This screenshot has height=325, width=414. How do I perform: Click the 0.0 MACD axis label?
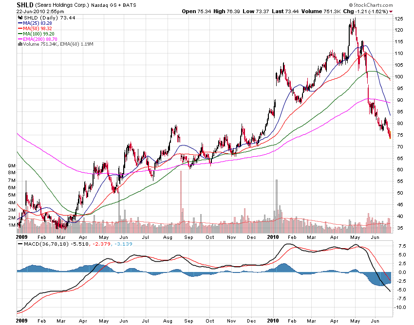402,272
